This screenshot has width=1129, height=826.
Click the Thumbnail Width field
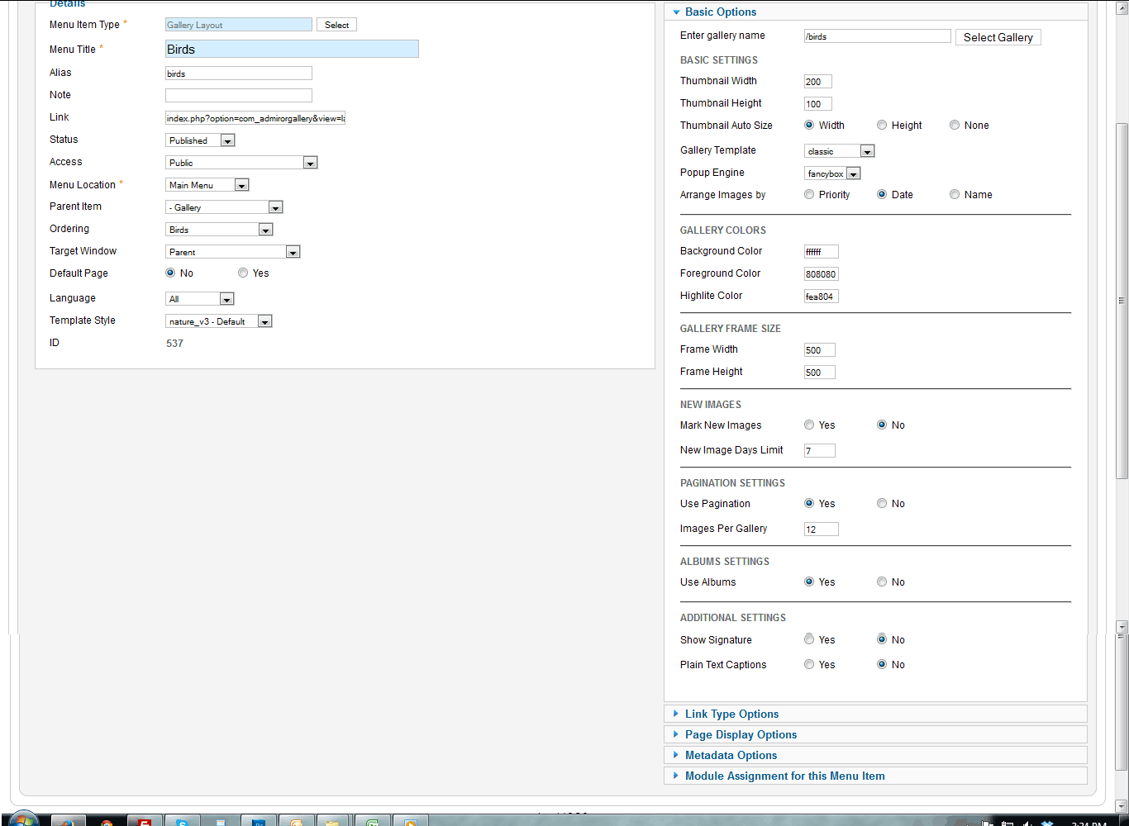click(x=818, y=82)
